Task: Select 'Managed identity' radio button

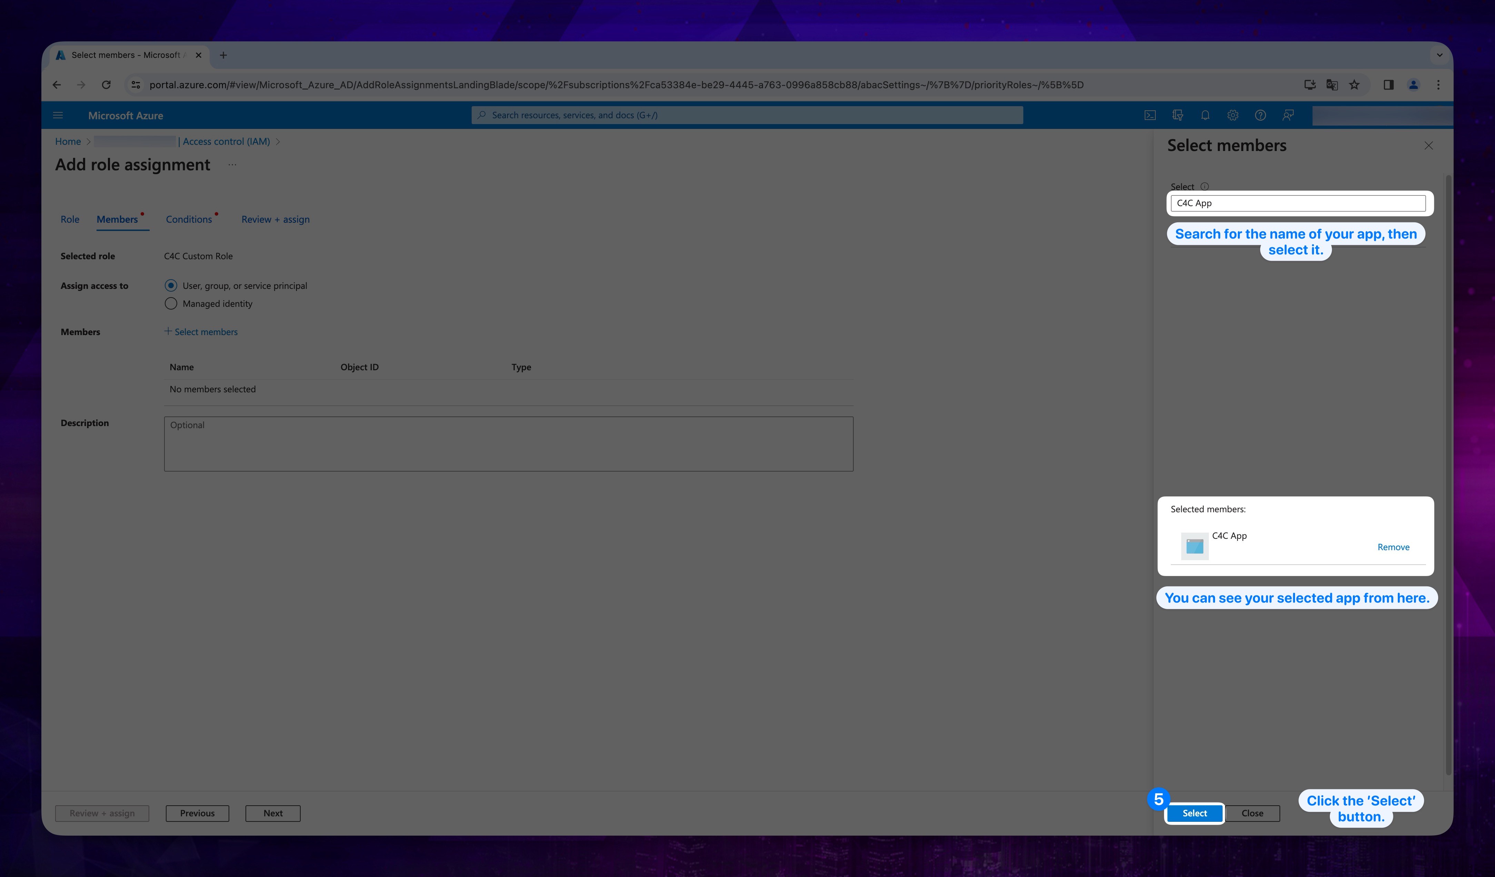Action: coord(170,304)
